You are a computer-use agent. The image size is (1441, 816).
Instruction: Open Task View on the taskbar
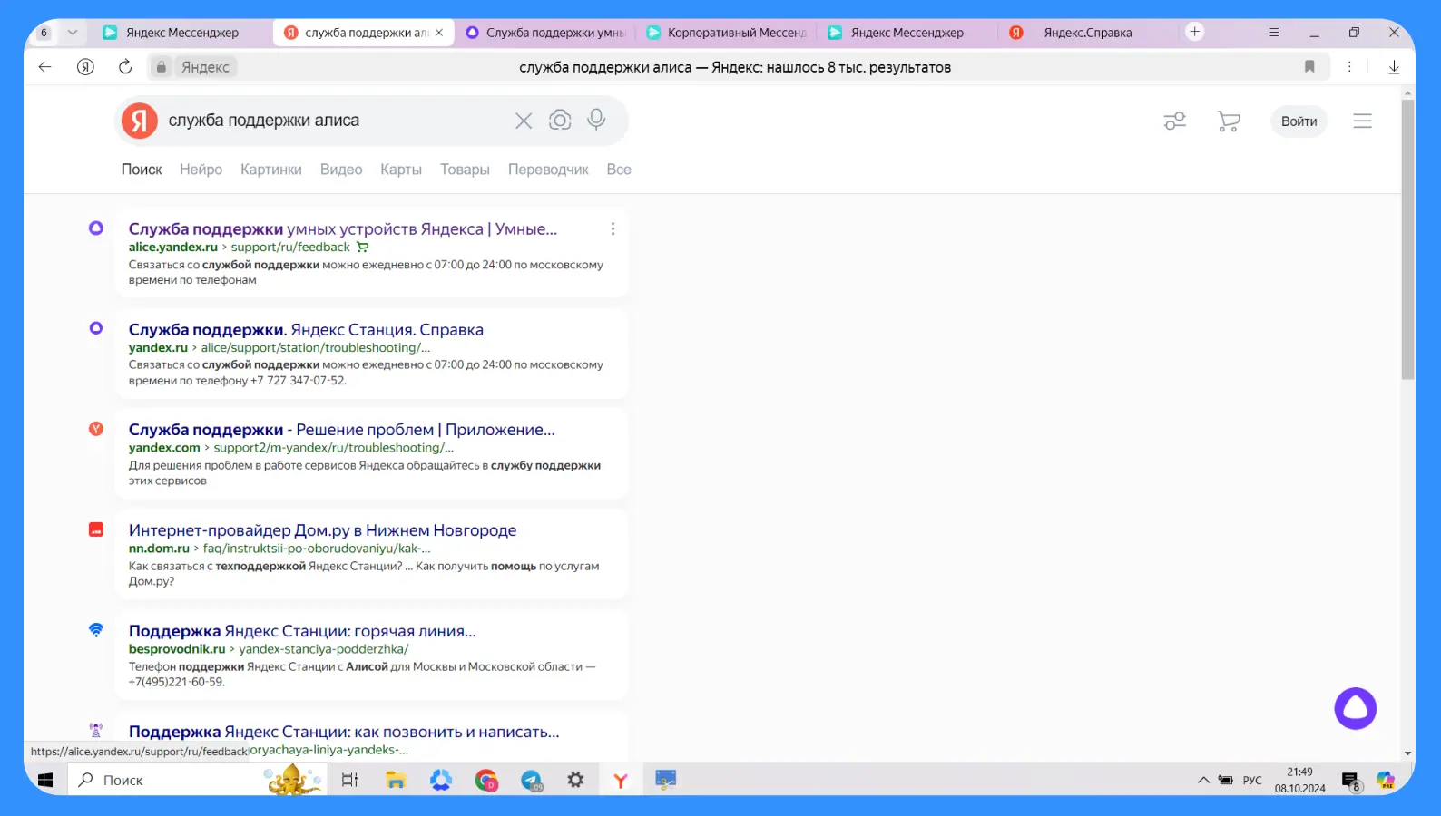[349, 780]
